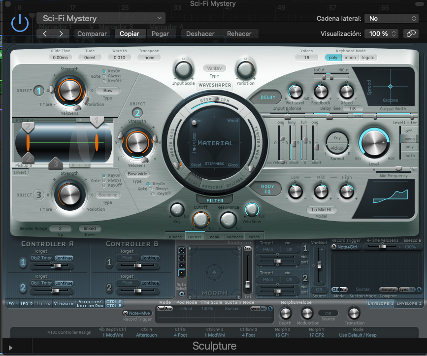Screen dimensions: 427x356
Task: Click the Object 2 number button
Action: coord(138,113)
